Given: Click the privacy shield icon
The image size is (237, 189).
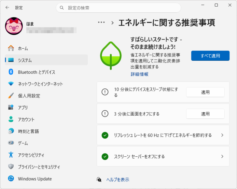Looking at the screenshot, I should point(11,166).
